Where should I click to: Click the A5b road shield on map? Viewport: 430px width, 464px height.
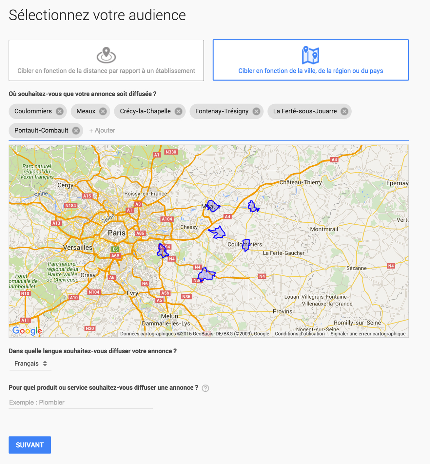tap(165, 293)
